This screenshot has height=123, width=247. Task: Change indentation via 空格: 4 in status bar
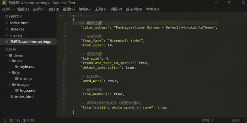coord(208,121)
